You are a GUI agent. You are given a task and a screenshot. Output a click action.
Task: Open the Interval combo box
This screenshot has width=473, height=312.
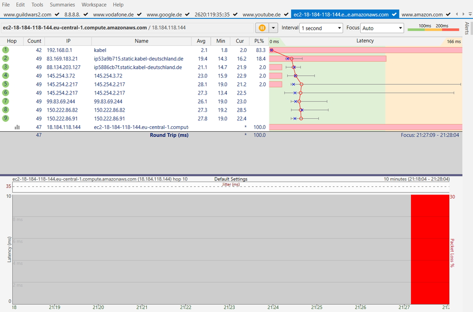point(321,28)
